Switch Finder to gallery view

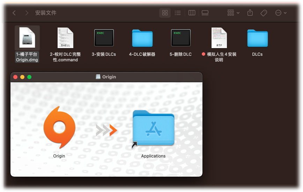point(205,13)
